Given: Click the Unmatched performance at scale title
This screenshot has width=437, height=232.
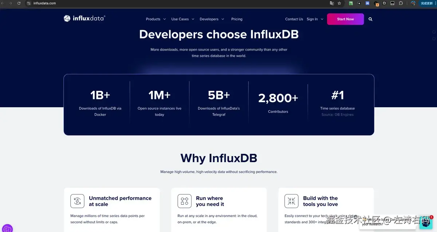Looking at the screenshot, I should pos(120,201).
